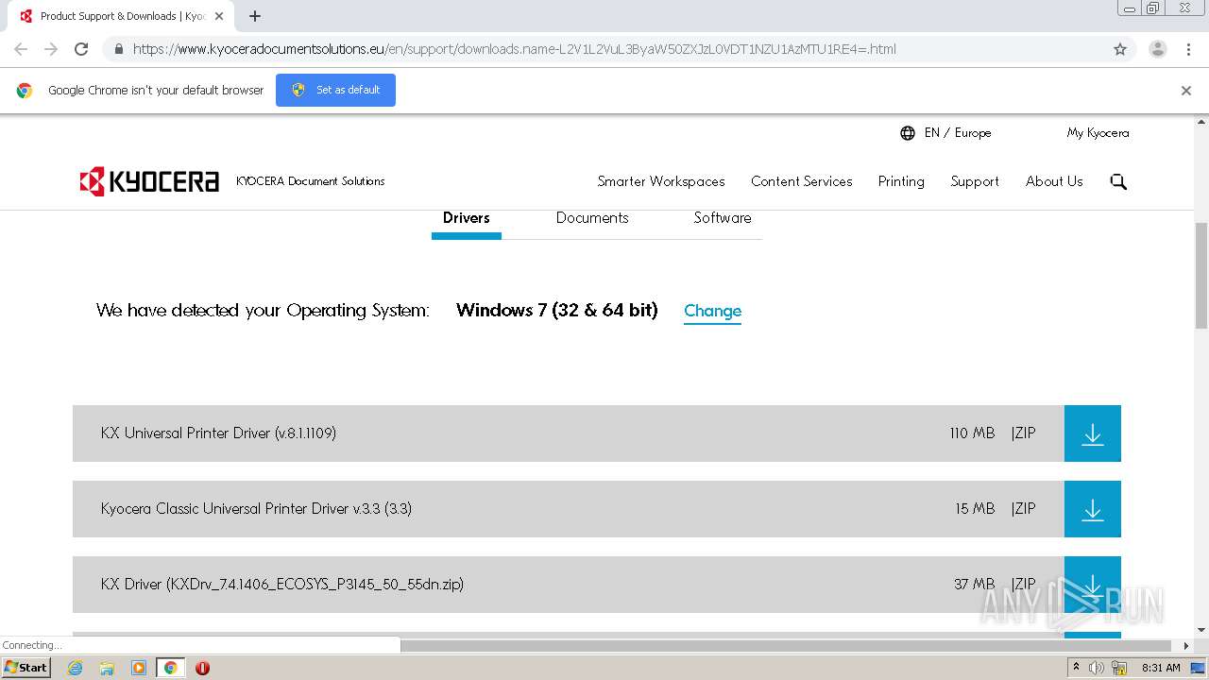Open Chrome three-dot menu
The image size is (1209, 680).
pos(1188,49)
